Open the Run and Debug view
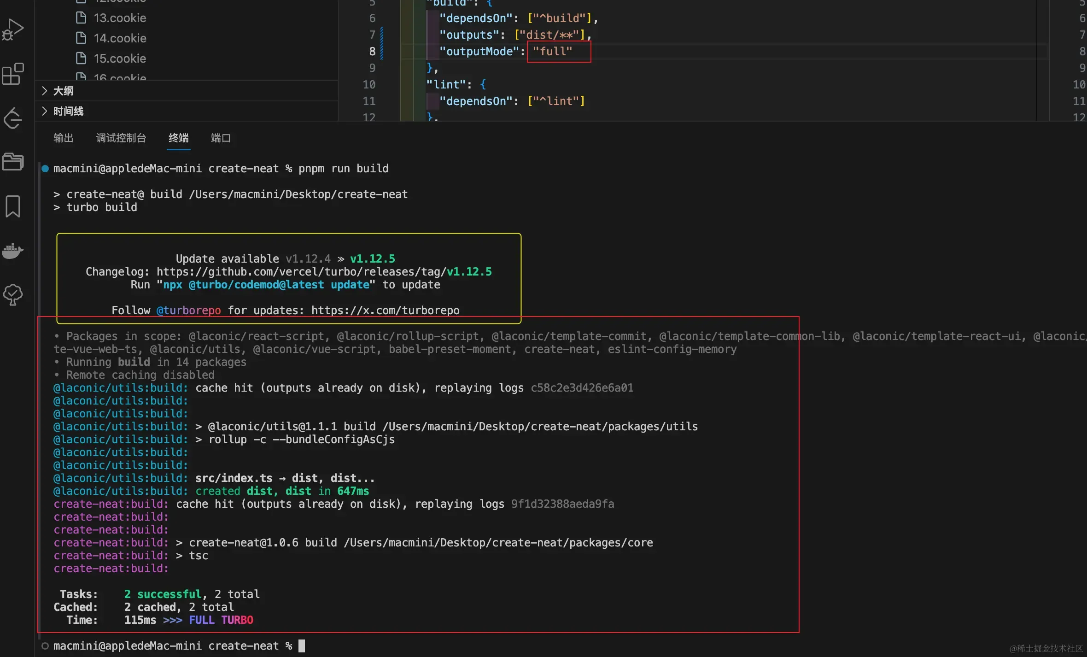The width and height of the screenshot is (1087, 657). click(13, 29)
